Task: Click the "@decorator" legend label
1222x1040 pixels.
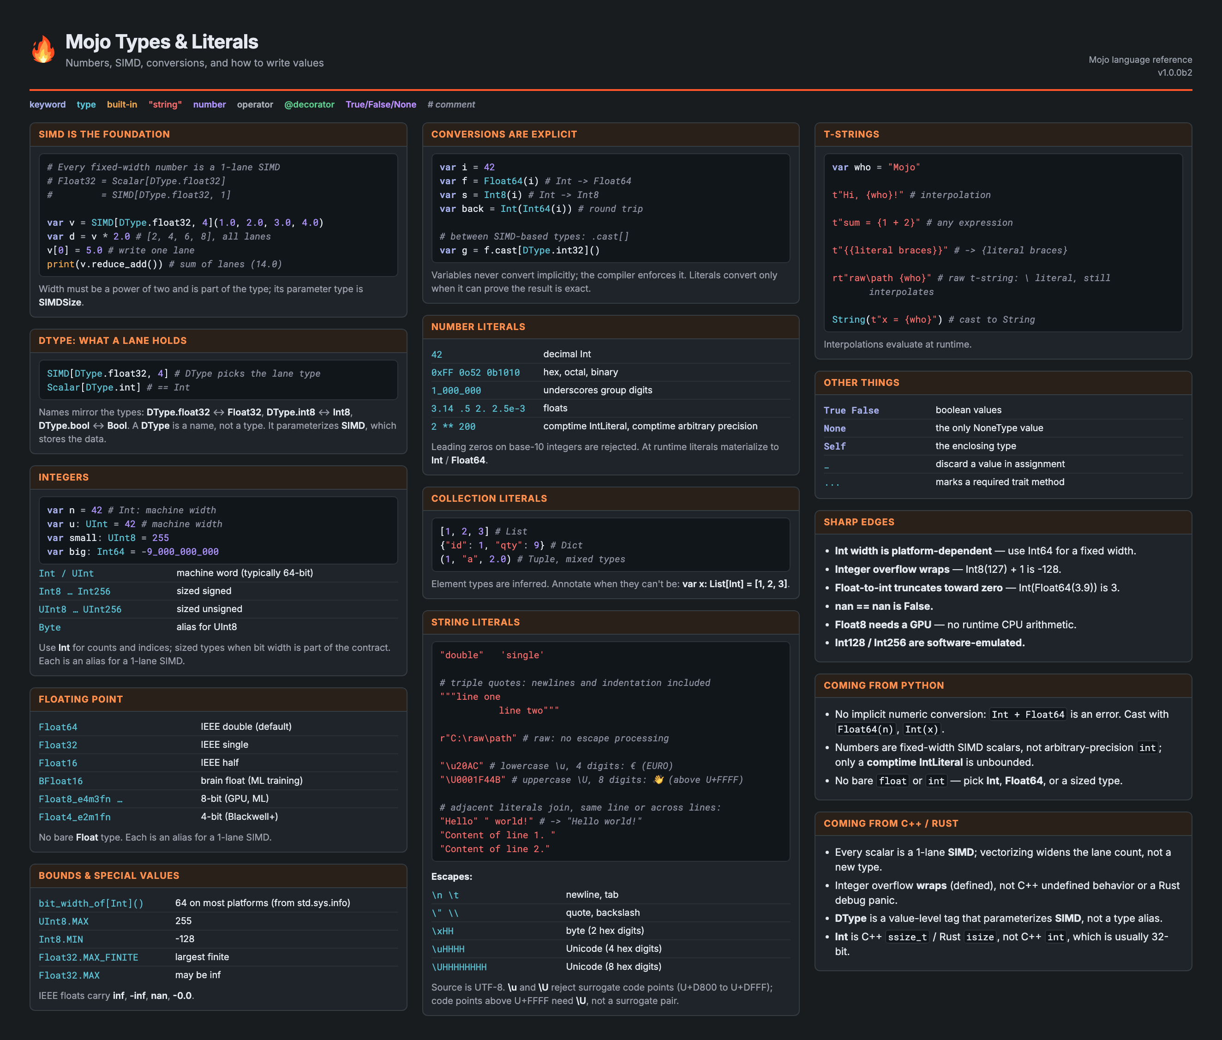Action: coord(309,104)
